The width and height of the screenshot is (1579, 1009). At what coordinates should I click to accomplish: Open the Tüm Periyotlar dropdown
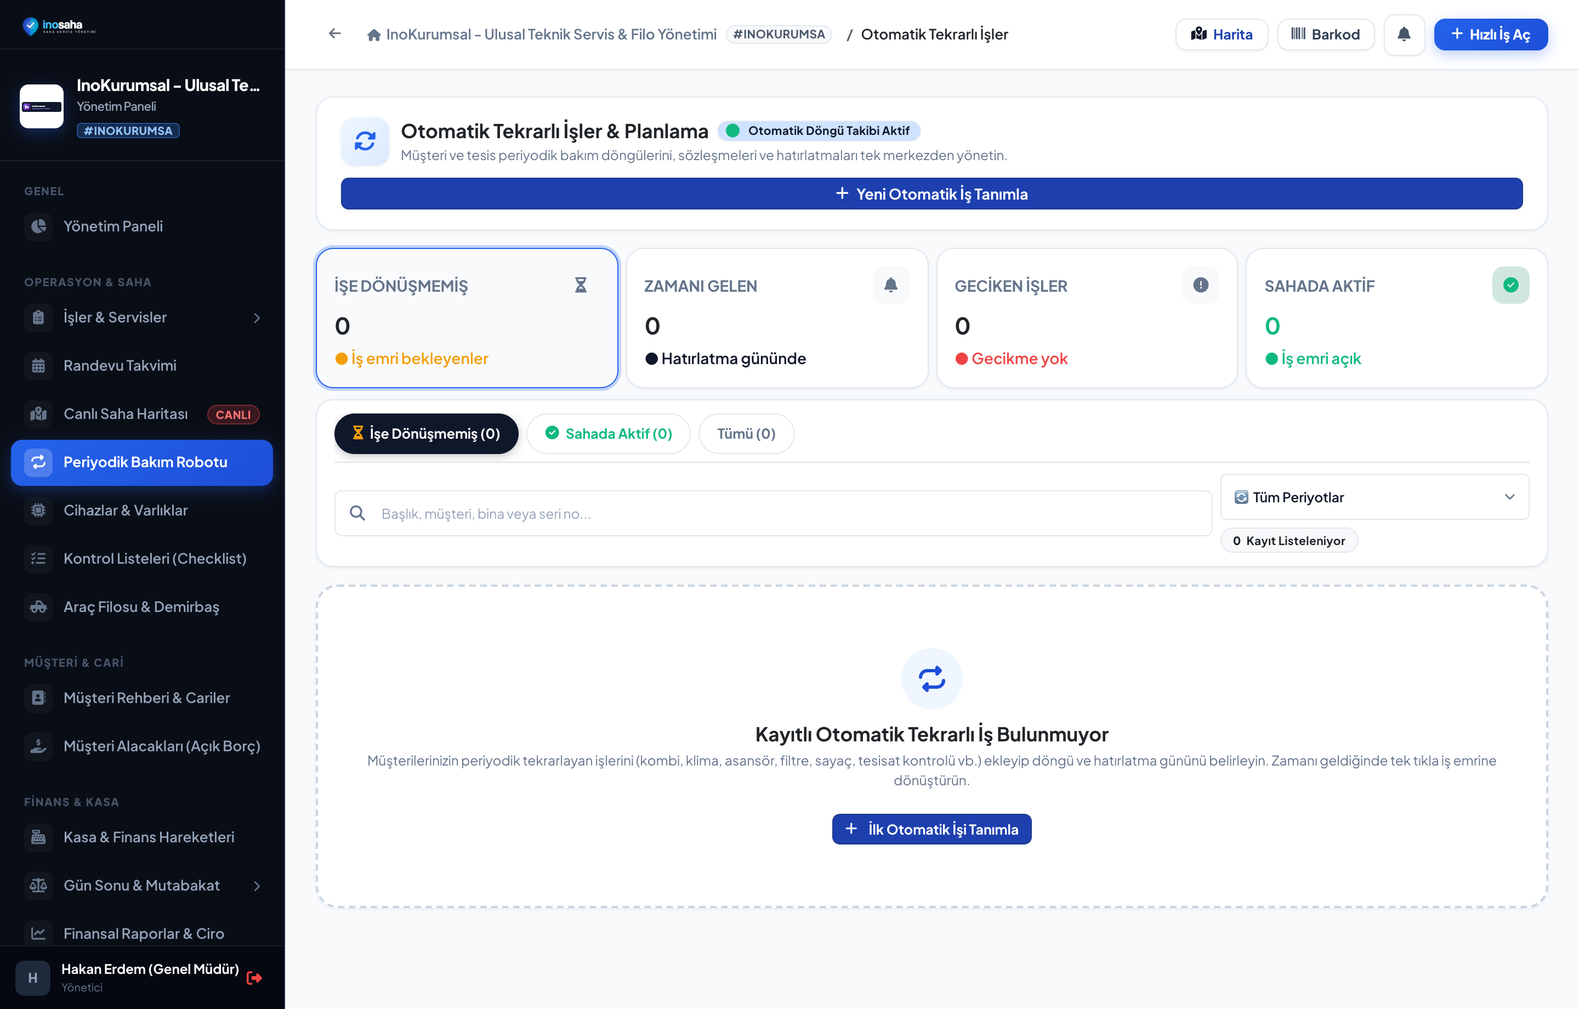click(1374, 497)
